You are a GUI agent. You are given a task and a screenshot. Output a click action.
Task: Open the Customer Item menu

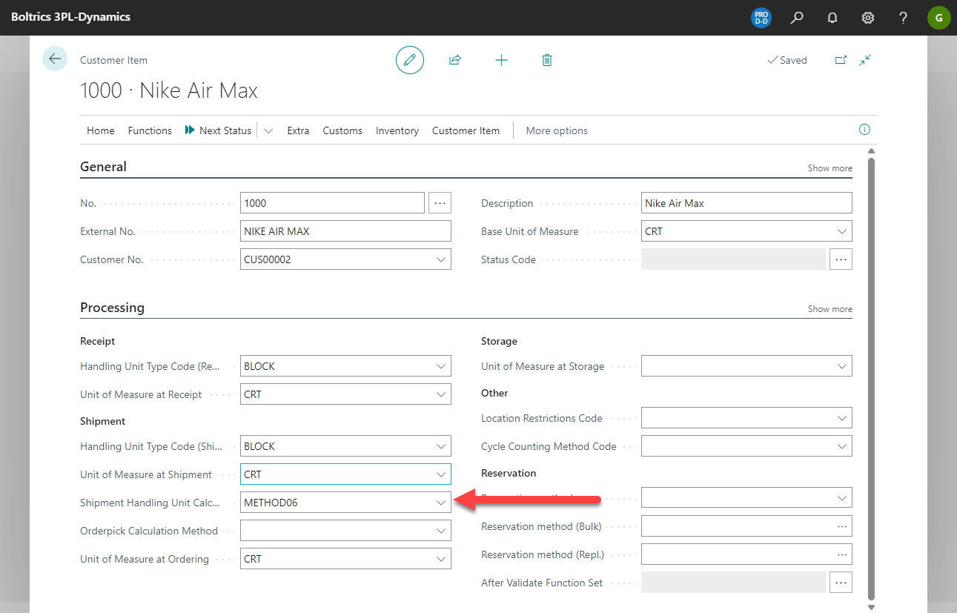tap(466, 130)
